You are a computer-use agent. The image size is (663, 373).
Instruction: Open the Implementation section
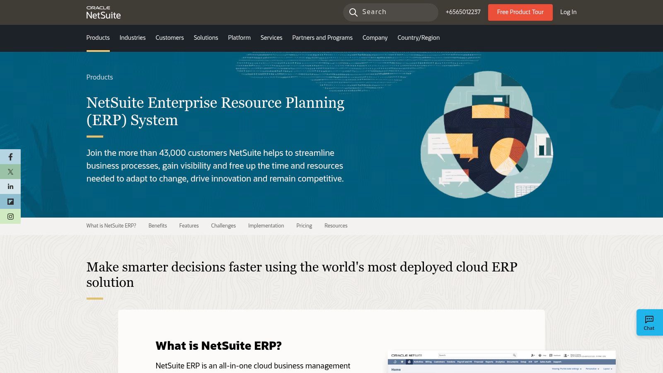click(266, 225)
